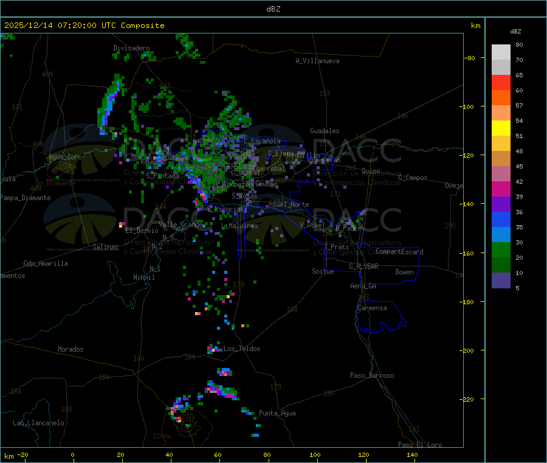
Task: Click the 0 km horizontal axis tick
Action: (72, 454)
